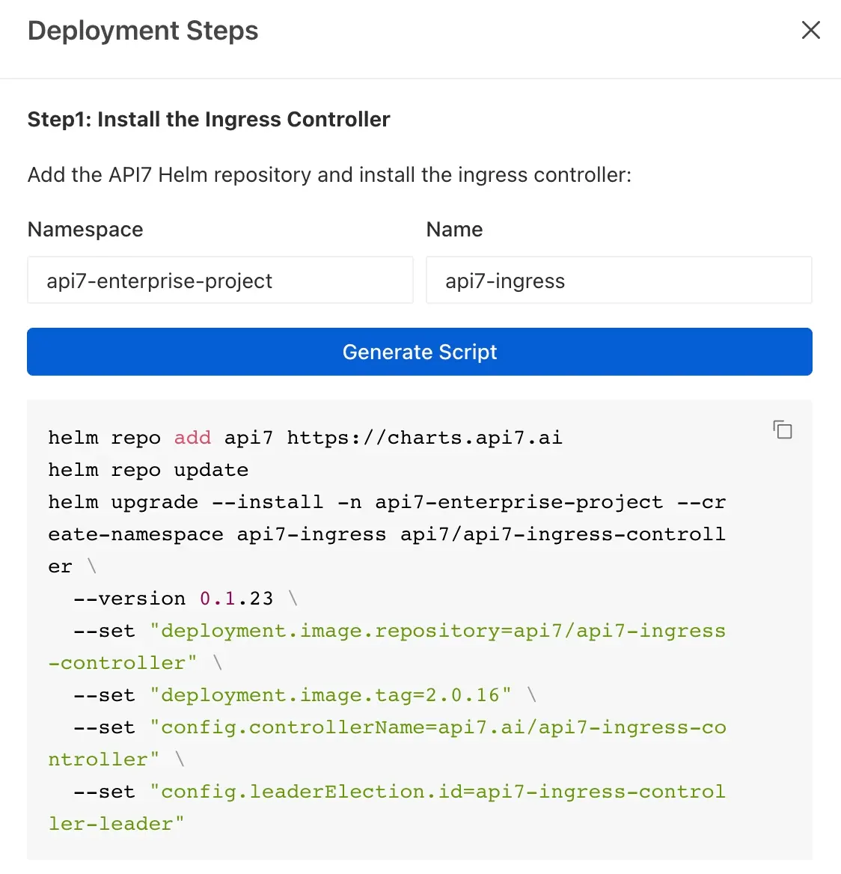The width and height of the screenshot is (841, 874).
Task: Click the config.controllerName setting line
Action: point(386,727)
